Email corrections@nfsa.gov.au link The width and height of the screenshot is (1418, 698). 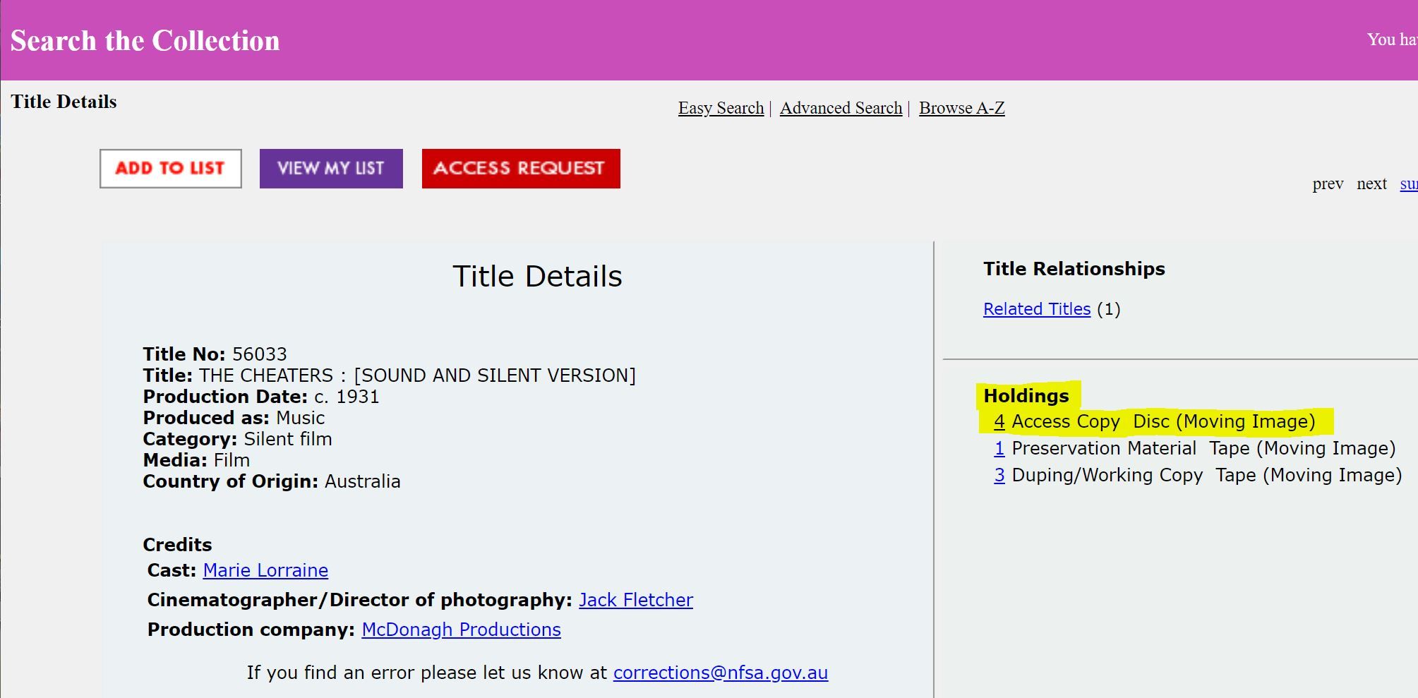pos(721,673)
